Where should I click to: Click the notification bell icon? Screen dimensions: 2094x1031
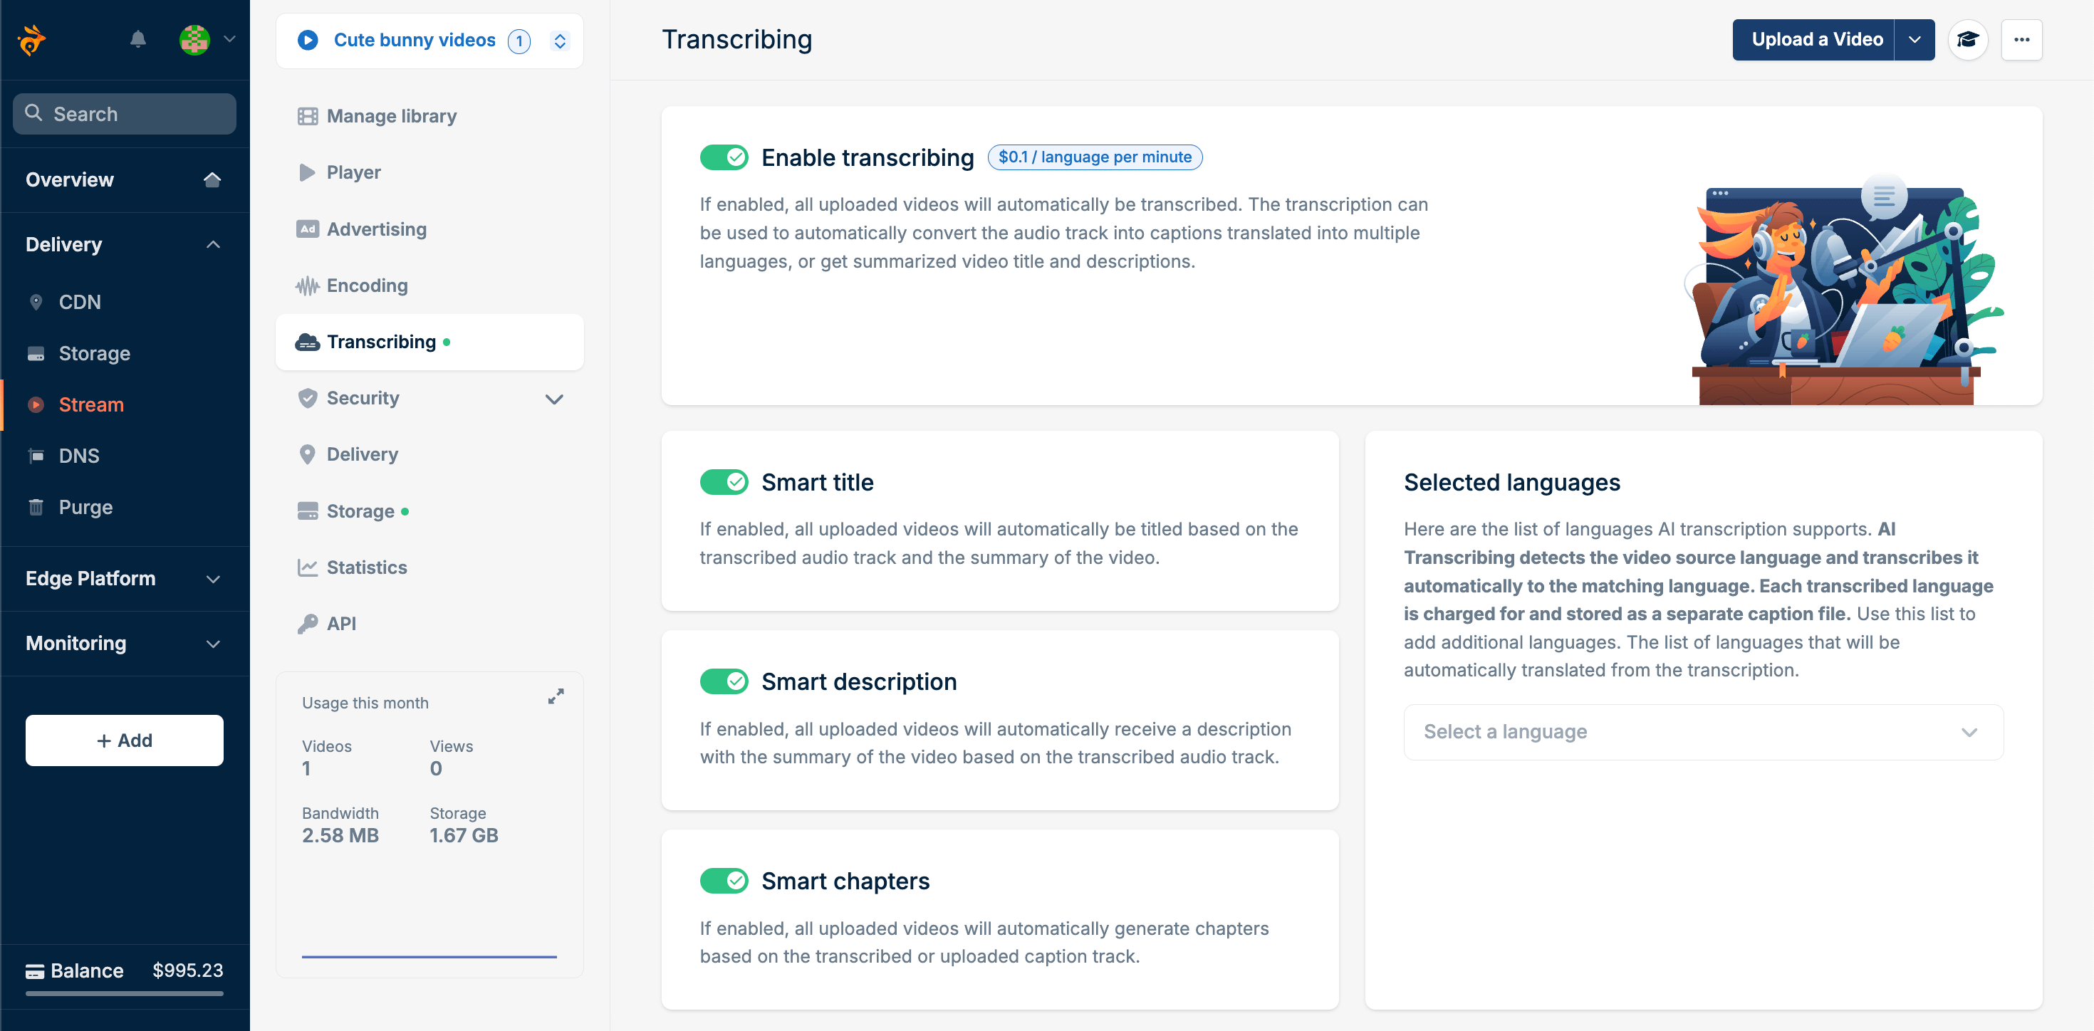pos(138,39)
